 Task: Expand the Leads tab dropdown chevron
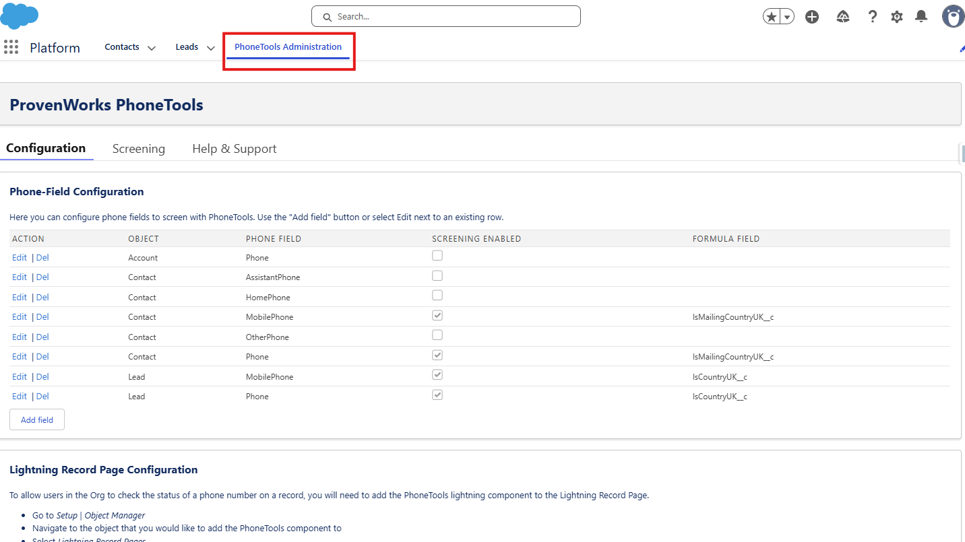[211, 48]
